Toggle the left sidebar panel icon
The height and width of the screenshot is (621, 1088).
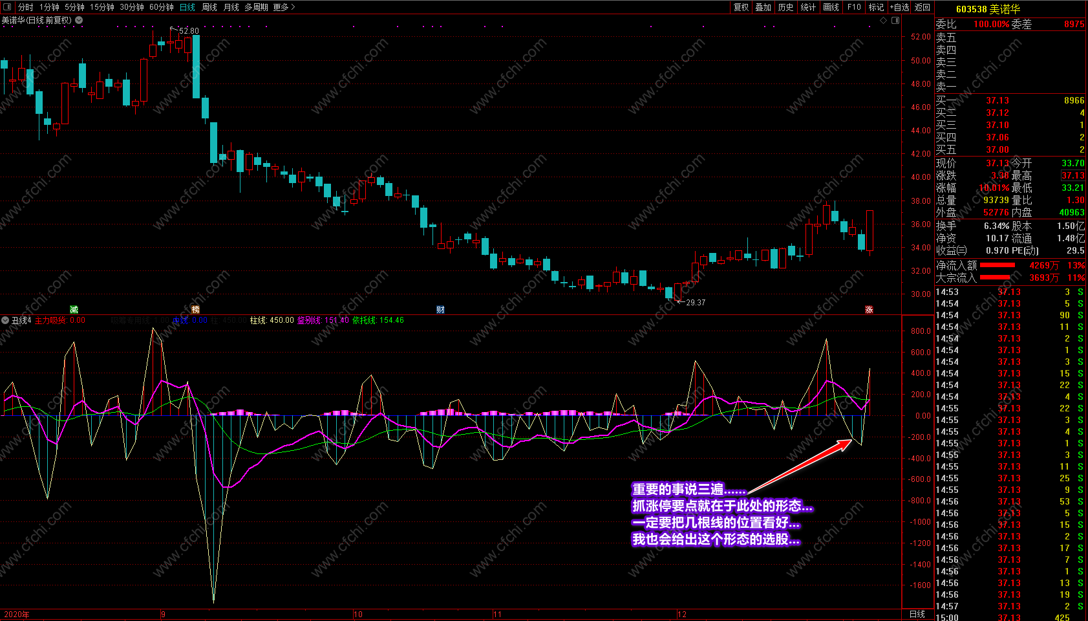pyautogui.click(x=7, y=7)
